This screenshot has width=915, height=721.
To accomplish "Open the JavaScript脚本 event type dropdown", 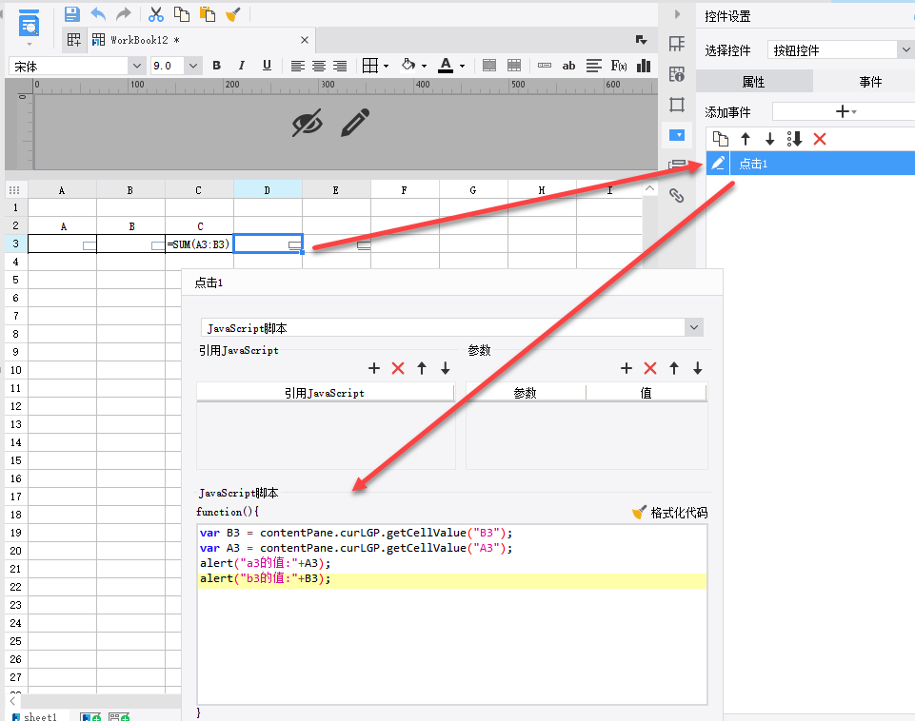I will [694, 327].
